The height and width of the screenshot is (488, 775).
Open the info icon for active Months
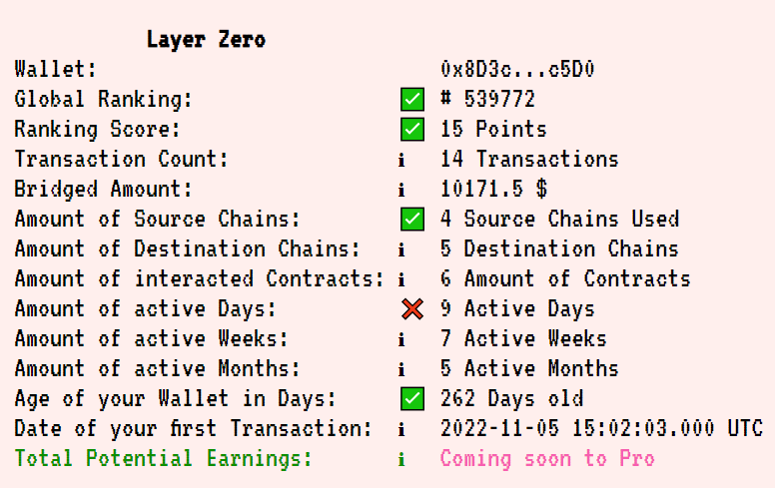coord(401,369)
